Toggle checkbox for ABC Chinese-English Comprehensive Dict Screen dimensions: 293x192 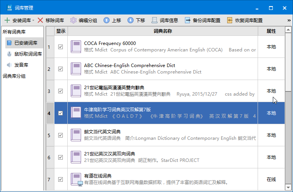[x=61, y=69]
